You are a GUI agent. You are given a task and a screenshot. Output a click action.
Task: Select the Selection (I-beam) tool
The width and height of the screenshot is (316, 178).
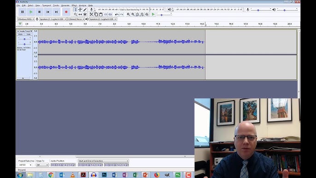pyautogui.click(x=76, y=10)
